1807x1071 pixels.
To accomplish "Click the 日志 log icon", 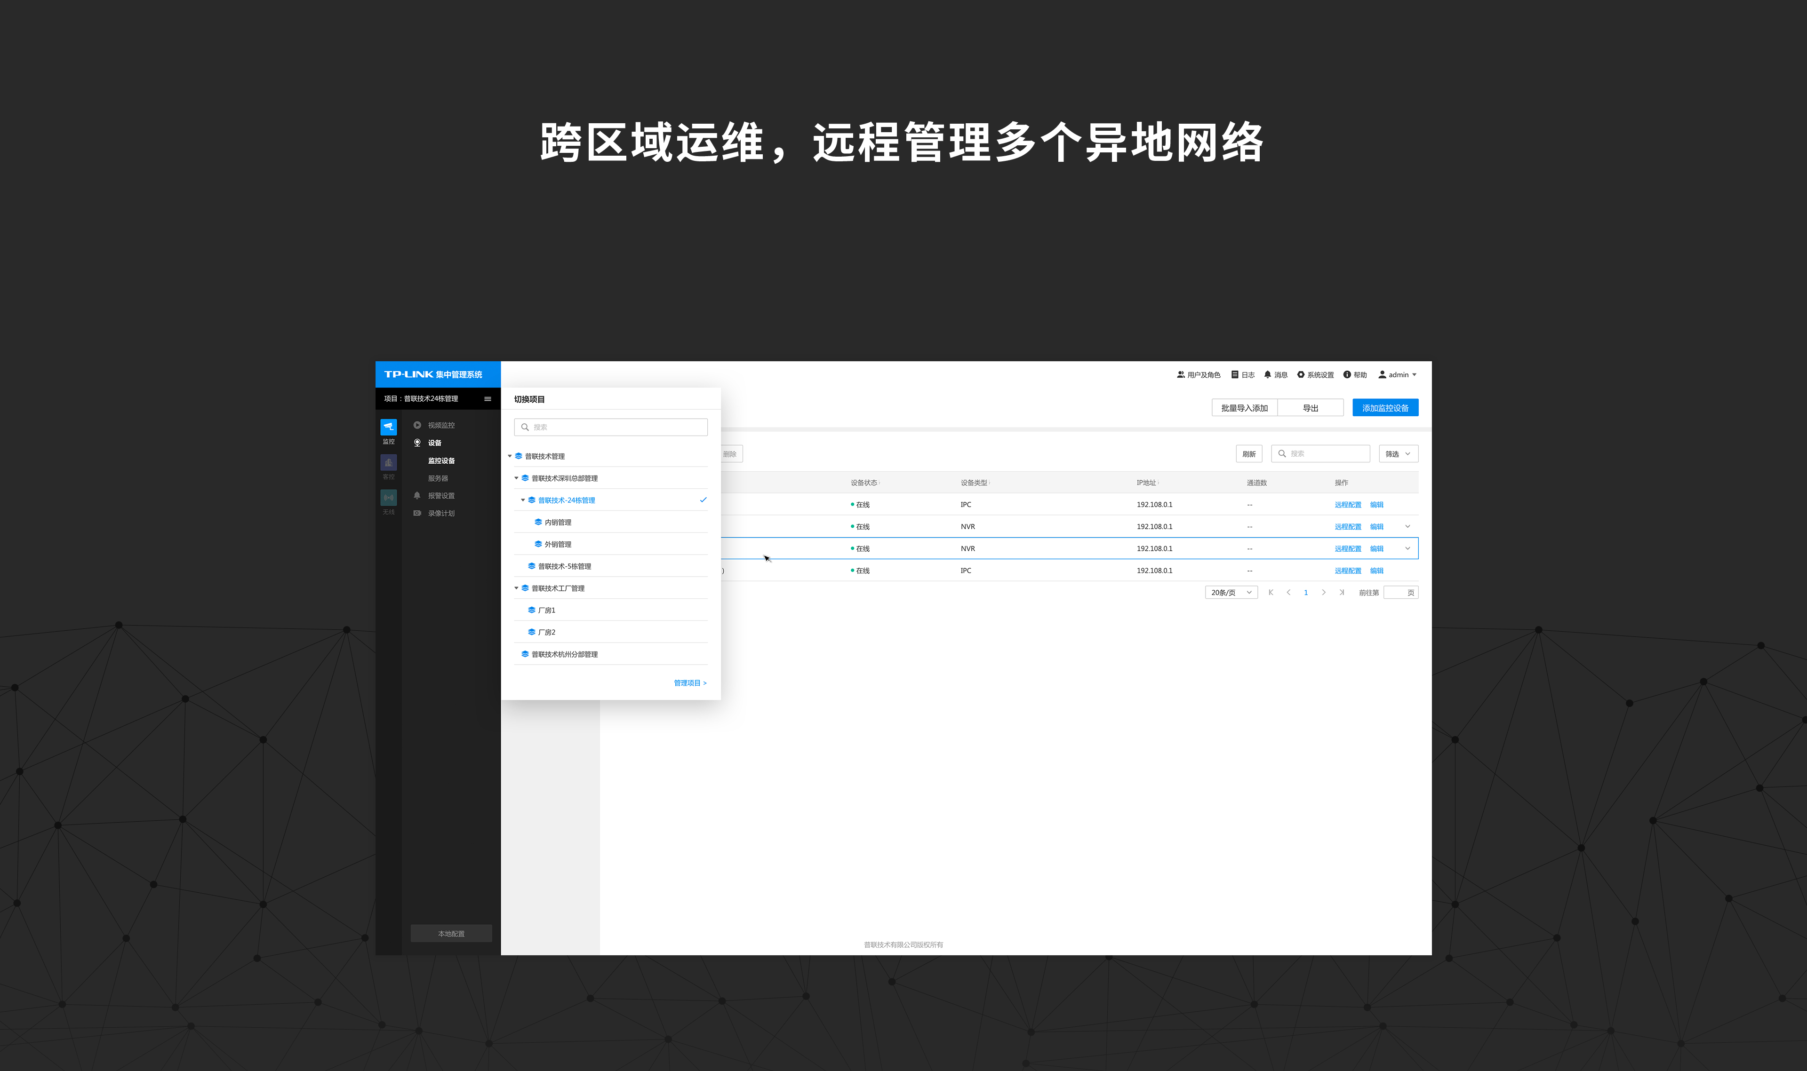I will (1234, 374).
